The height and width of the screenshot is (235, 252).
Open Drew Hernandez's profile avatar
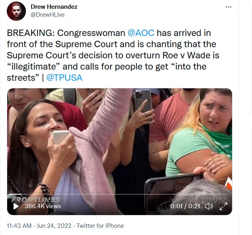click(16, 11)
